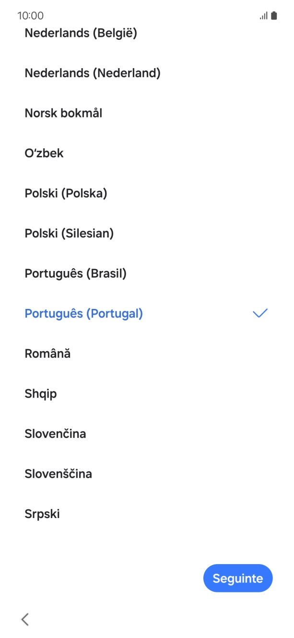Choose Polski (Polska) language option
The height and width of the screenshot is (638, 294).
[x=66, y=193]
